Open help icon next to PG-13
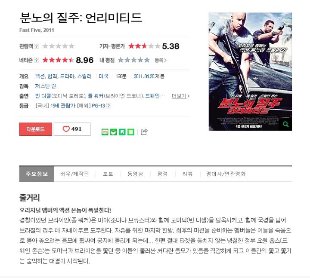The image size is (310, 278). coord(108,106)
